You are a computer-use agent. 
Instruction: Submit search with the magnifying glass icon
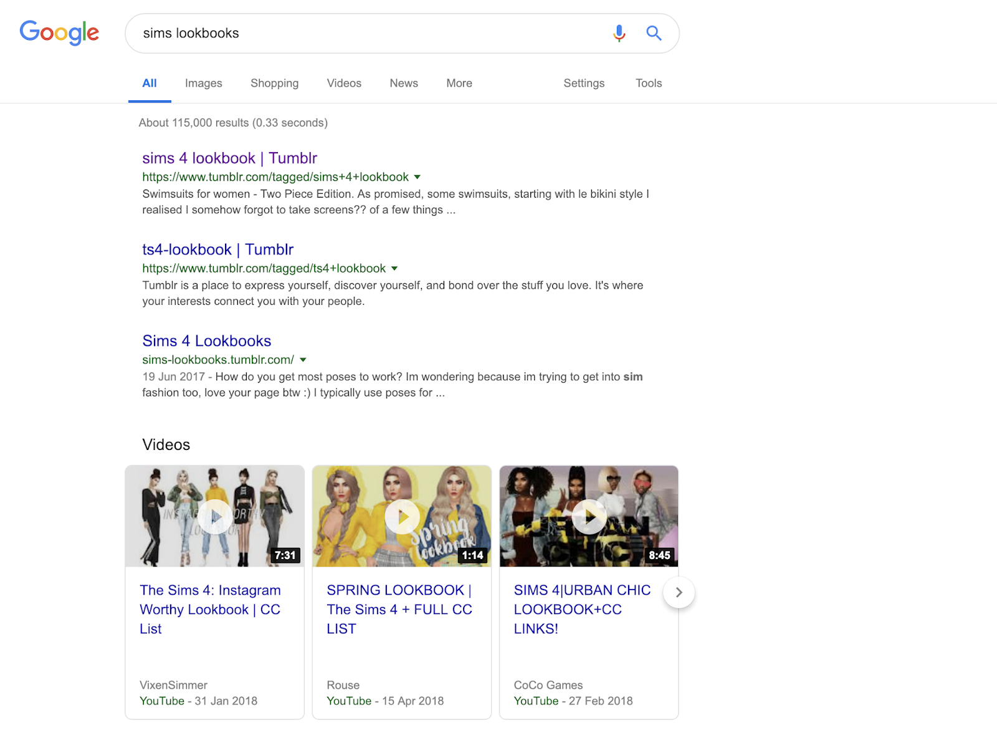[654, 33]
